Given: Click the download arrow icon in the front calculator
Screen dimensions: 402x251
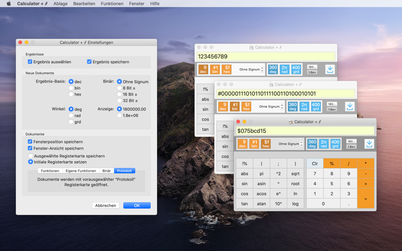Looking at the screenshot, I should (x=369, y=144).
